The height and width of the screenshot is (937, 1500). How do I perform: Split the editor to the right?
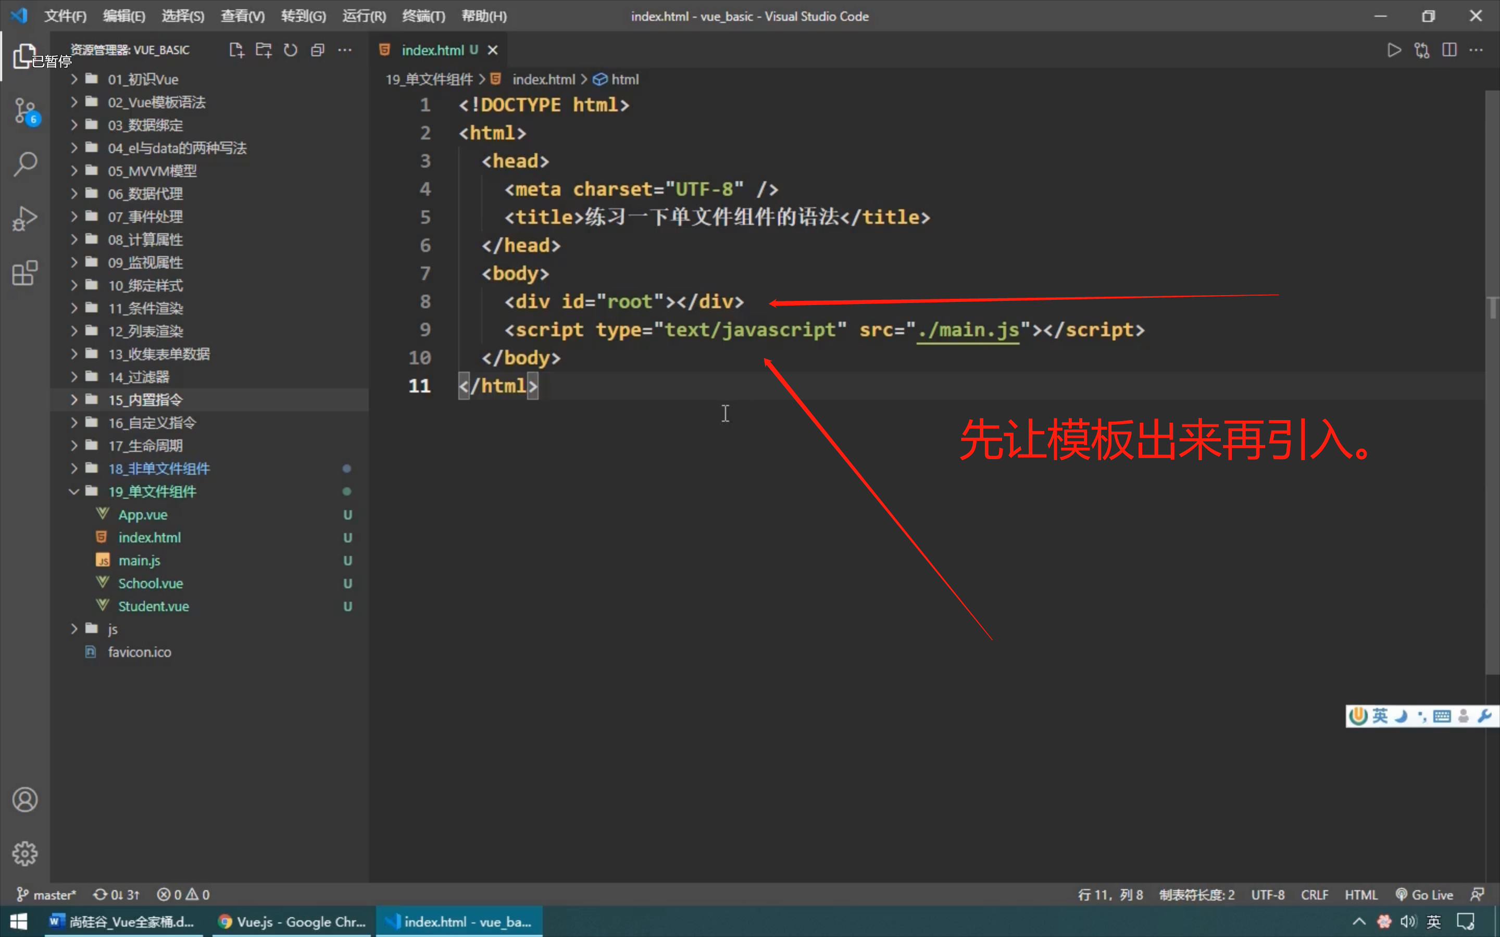pos(1449,50)
